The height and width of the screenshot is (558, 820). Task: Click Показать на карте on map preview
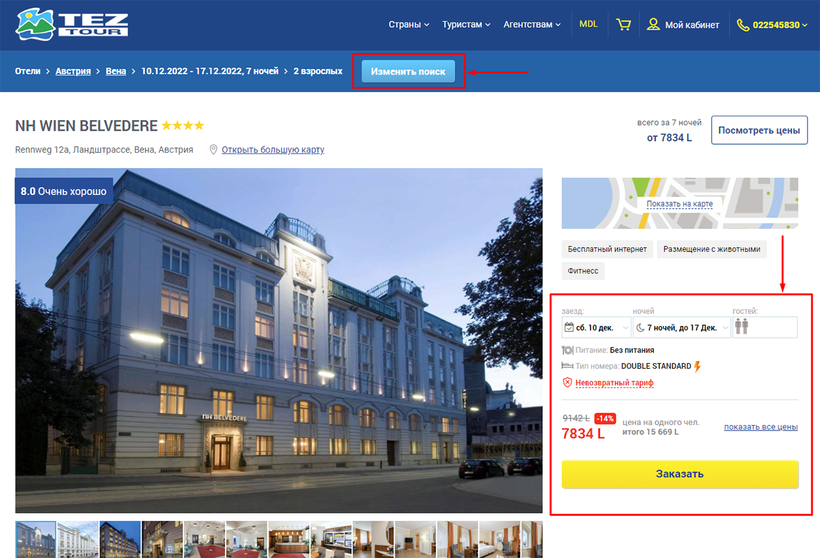[680, 204]
